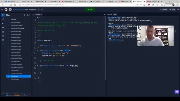180x101 pixels.
Task: Collapse class OCEsub fold arrow at line 9
Action: tap(37, 40)
